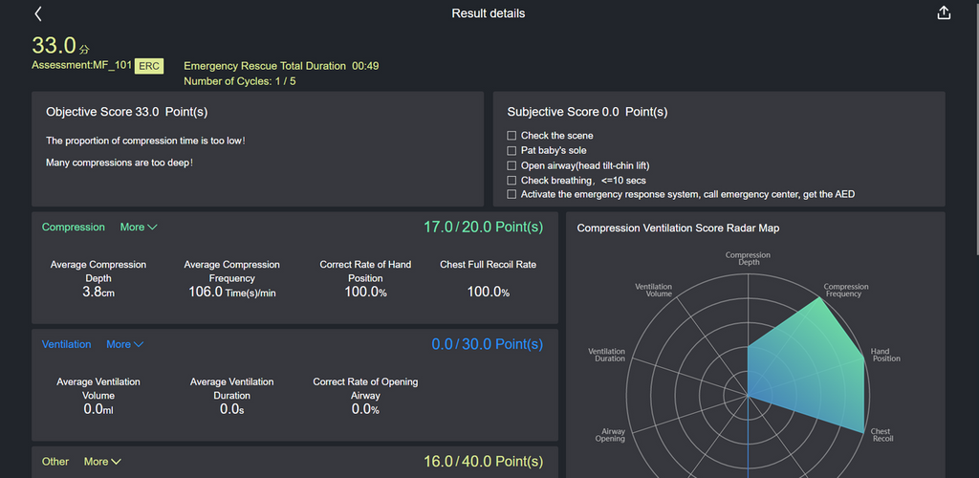Expand Compression 'More' dropdown

tap(139, 228)
